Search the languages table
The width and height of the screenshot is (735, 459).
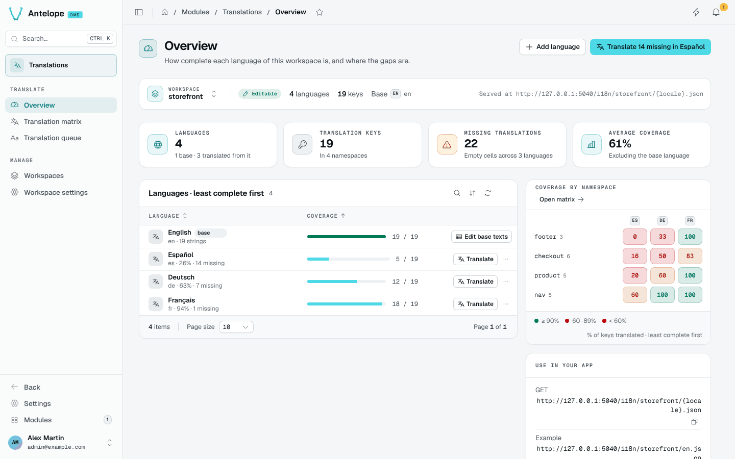tap(457, 193)
